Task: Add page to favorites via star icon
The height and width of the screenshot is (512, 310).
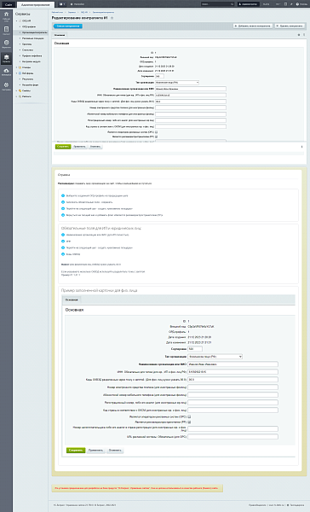Action: (x=112, y=18)
